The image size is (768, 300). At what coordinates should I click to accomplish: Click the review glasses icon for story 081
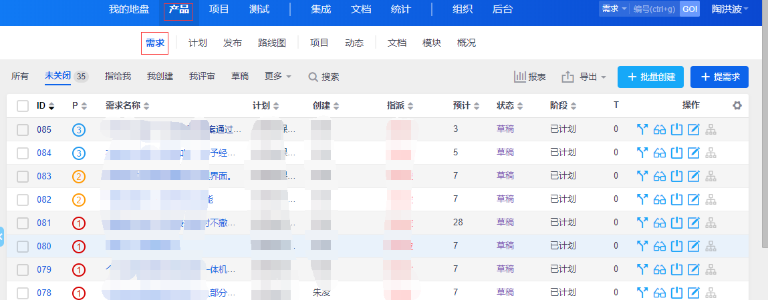(x=660, y=223)
